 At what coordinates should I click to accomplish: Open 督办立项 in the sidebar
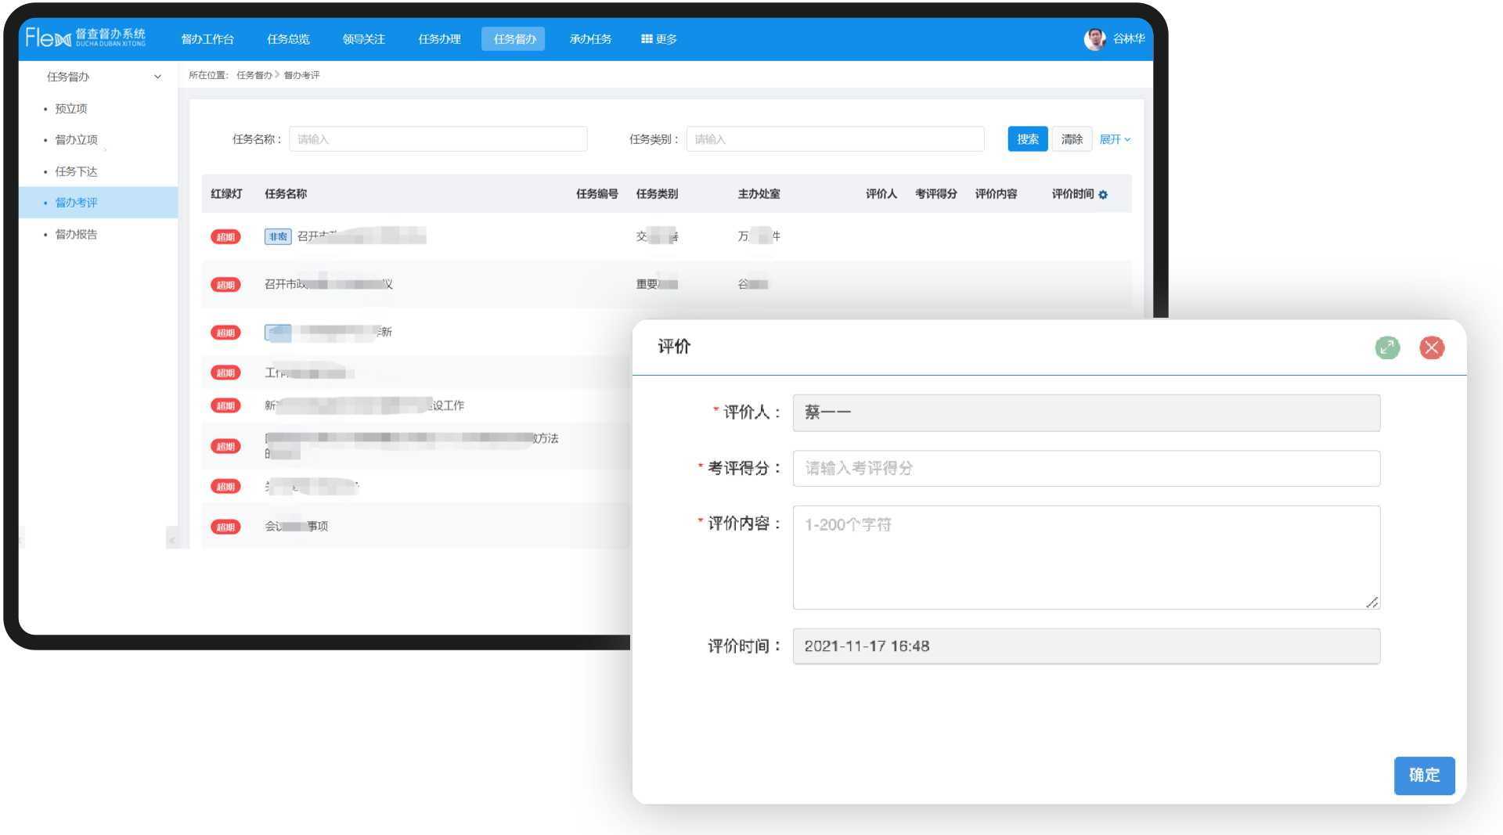(76, 140)
